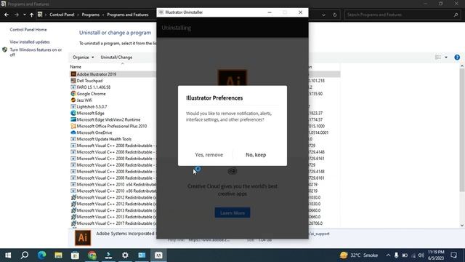Click the Adobe Illustrator list icon

click(73, 74)
